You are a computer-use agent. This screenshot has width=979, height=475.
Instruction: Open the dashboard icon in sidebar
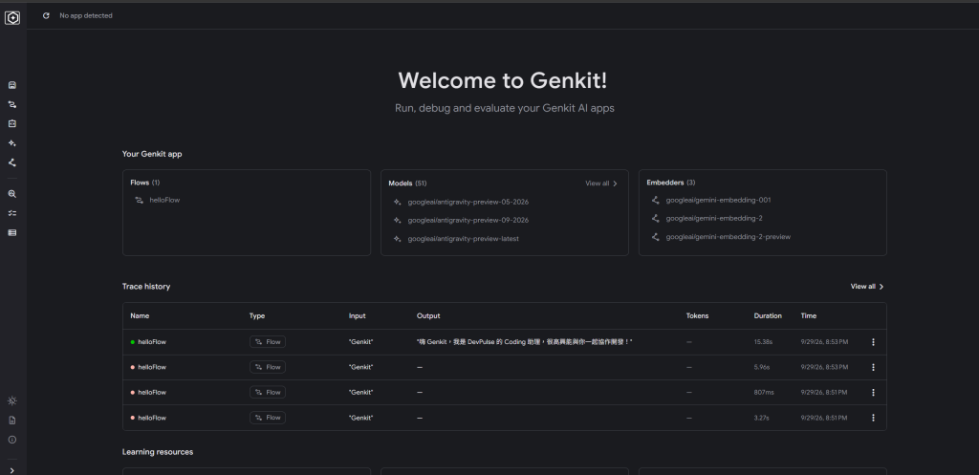click(11, 85)
